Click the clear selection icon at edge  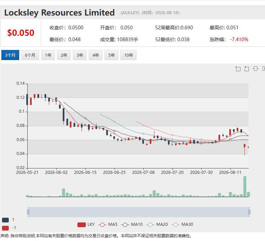coord(263,69)
